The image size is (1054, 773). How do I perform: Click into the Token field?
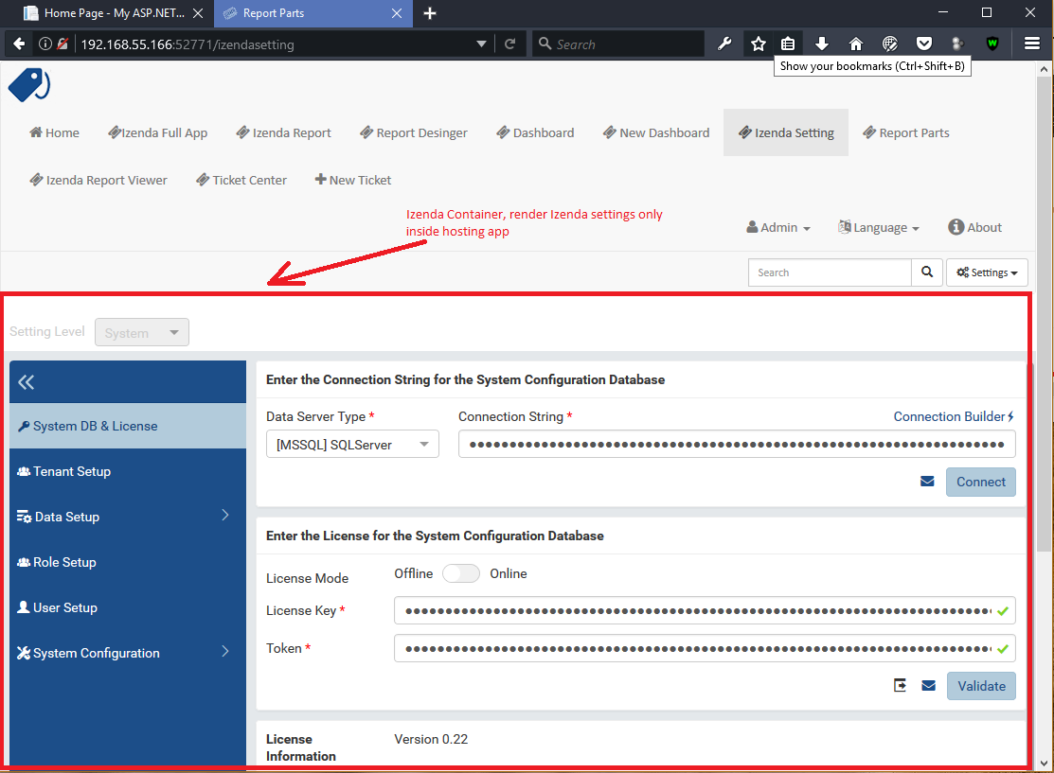point(705,648)
